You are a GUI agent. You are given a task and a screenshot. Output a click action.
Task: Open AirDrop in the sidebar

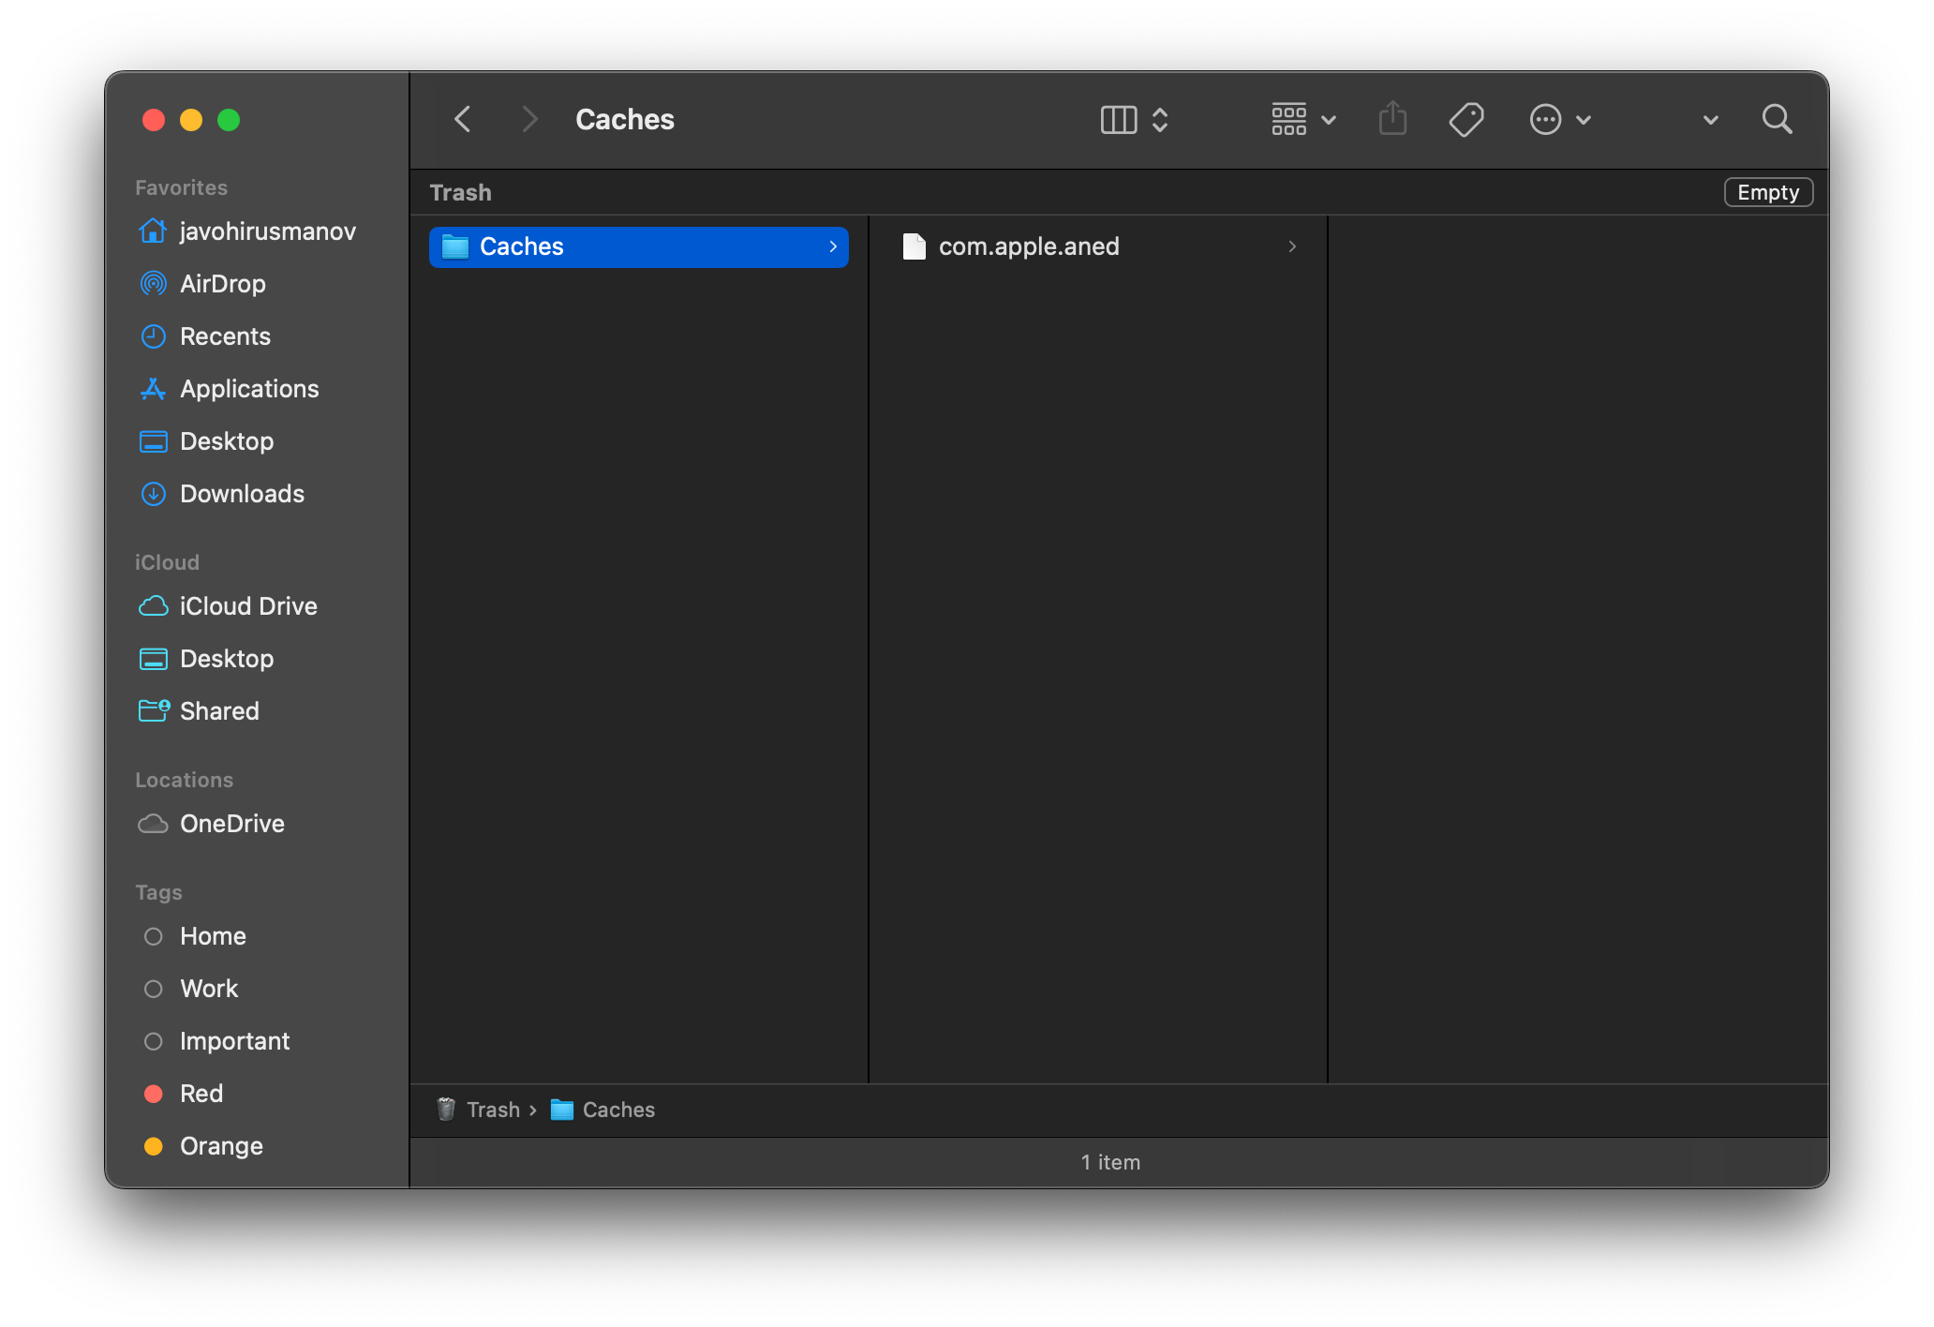pyautogui.click(x=222, y=284)
